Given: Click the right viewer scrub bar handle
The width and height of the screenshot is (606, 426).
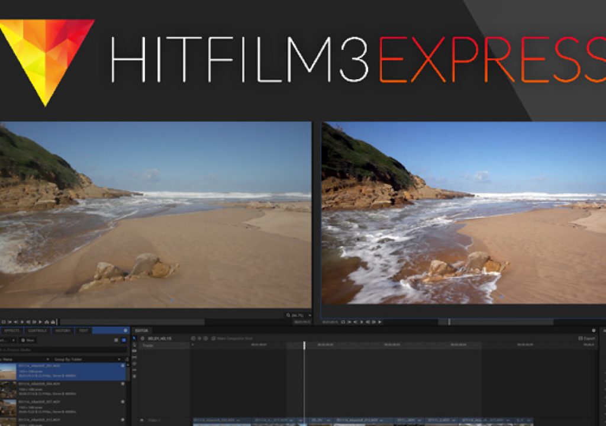Looking at the screenshot, I should click(449, 322).
